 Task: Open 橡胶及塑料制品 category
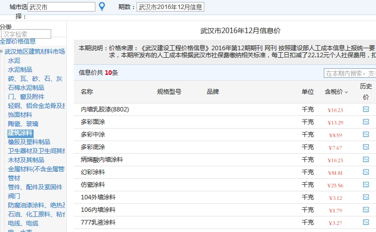coord(29,142)
